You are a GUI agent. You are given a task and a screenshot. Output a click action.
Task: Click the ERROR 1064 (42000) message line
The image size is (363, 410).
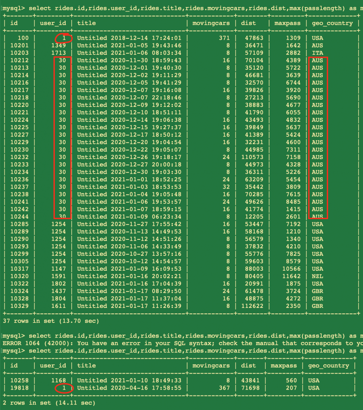click(x=183, y=343)
